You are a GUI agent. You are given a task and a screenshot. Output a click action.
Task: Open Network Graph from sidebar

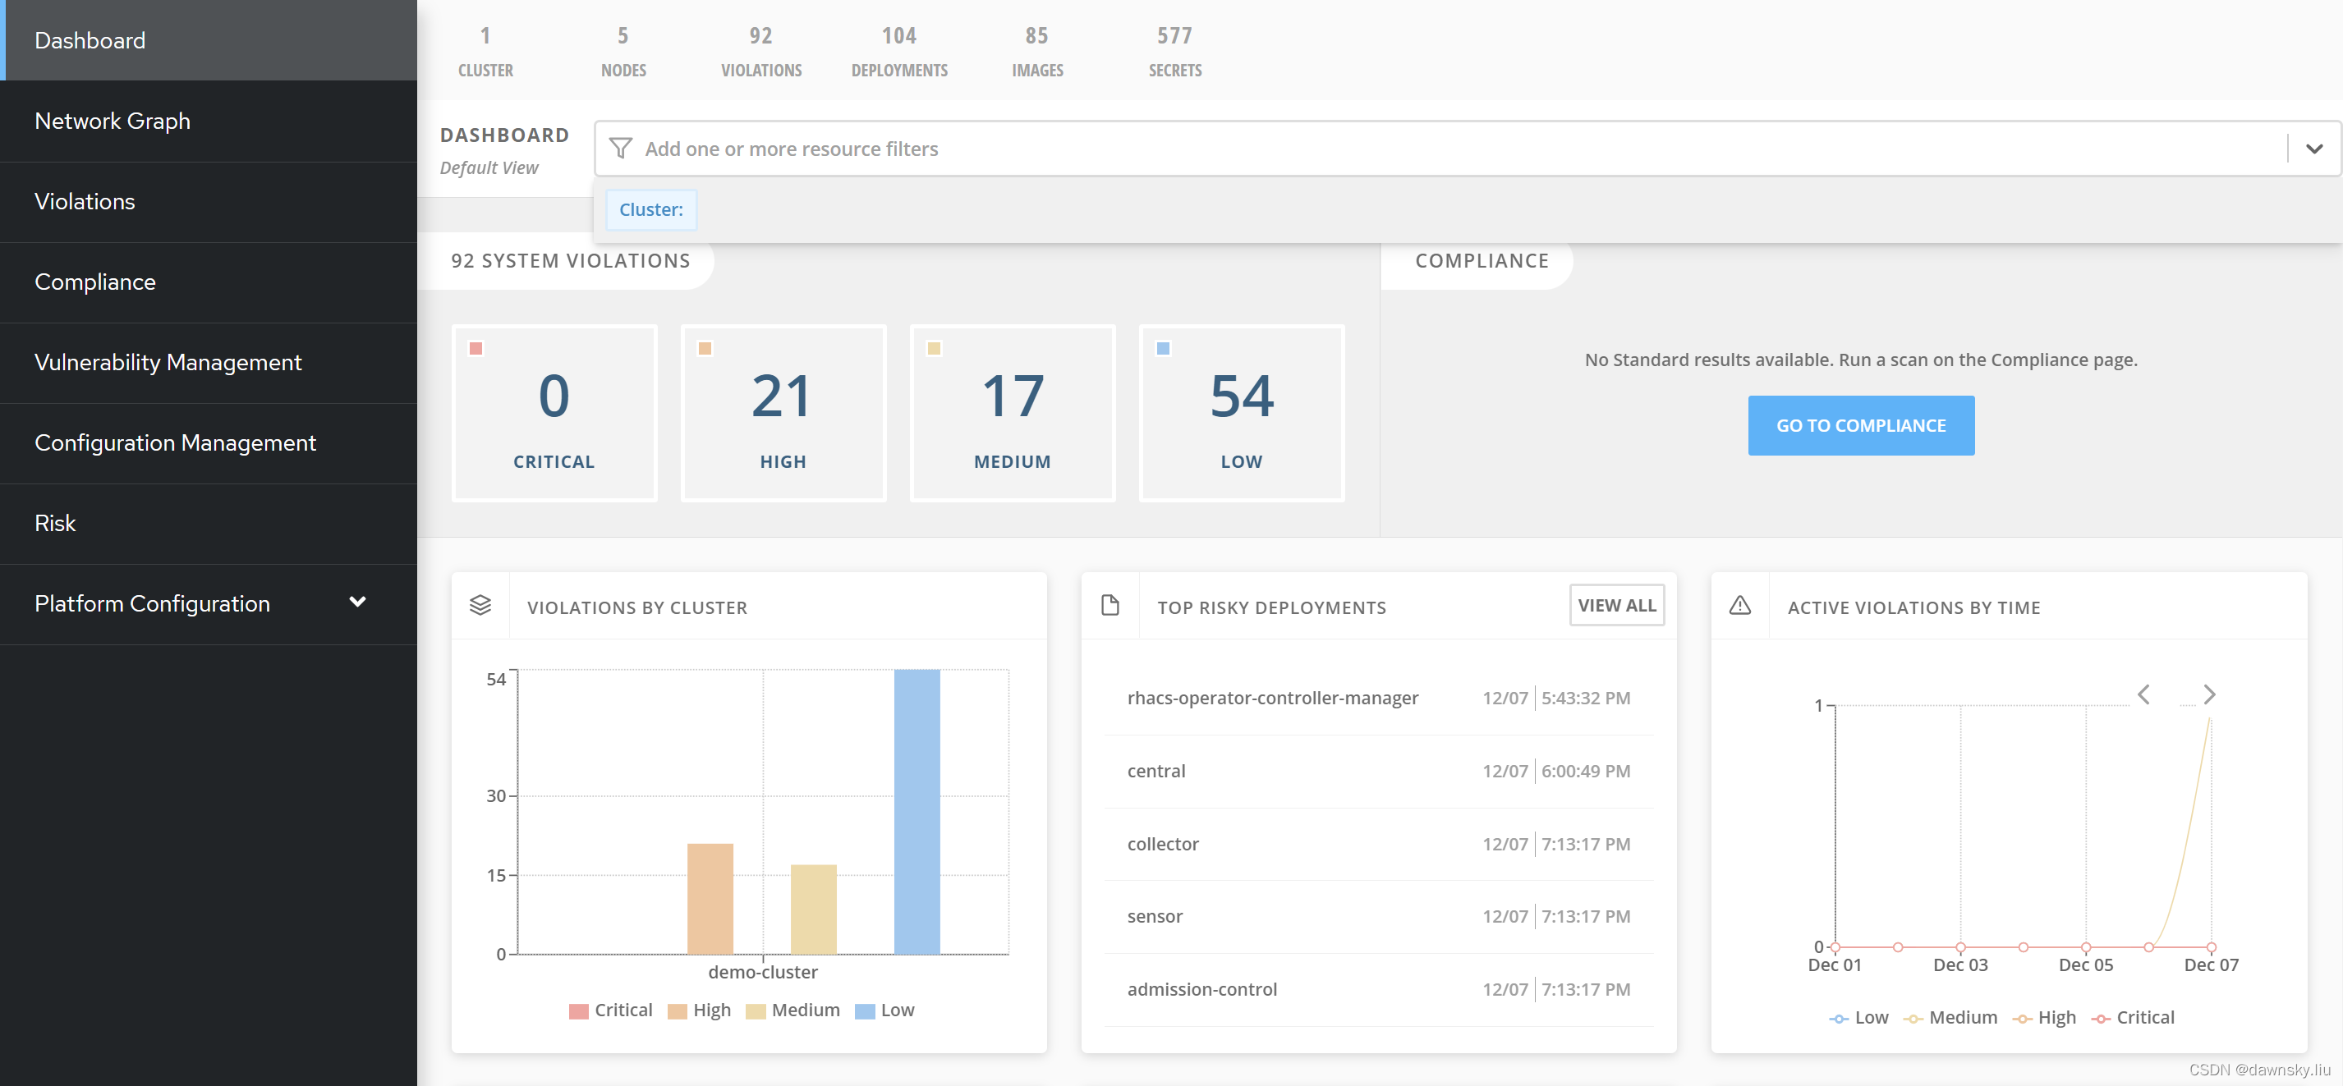click(x=209, y=121)
